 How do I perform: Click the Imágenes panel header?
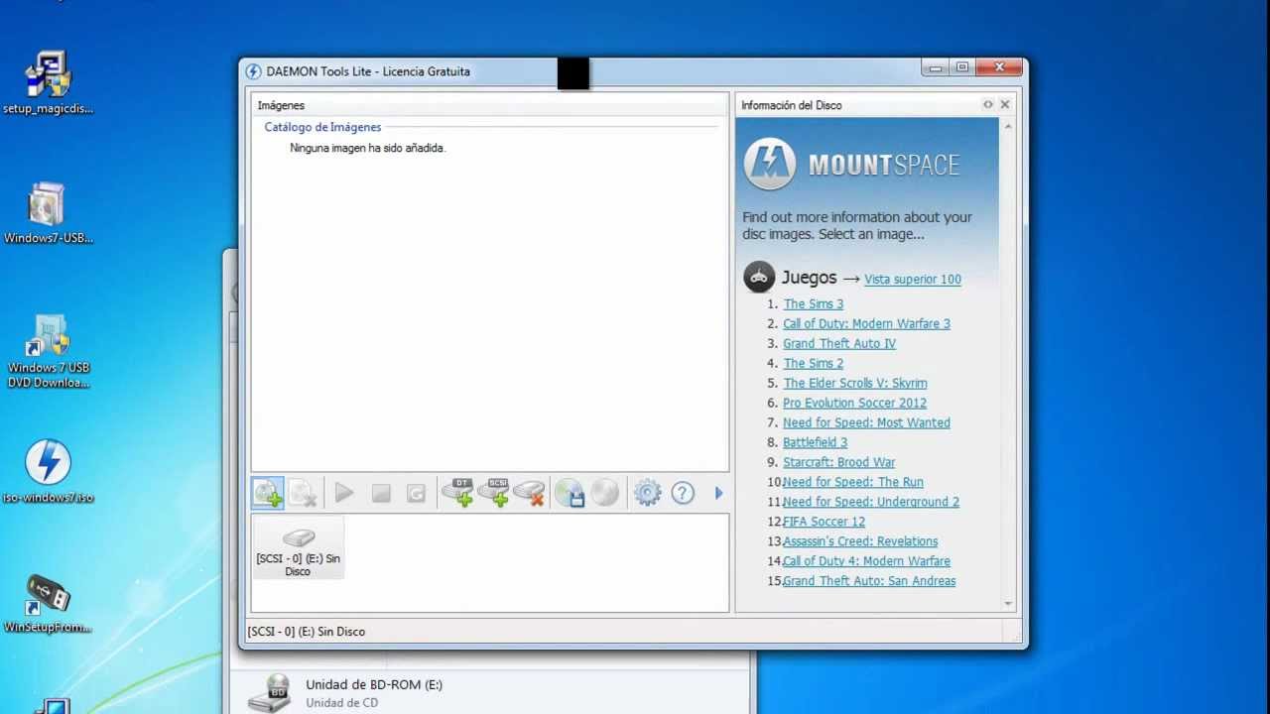pyautogui.click(x=490, y=105)
